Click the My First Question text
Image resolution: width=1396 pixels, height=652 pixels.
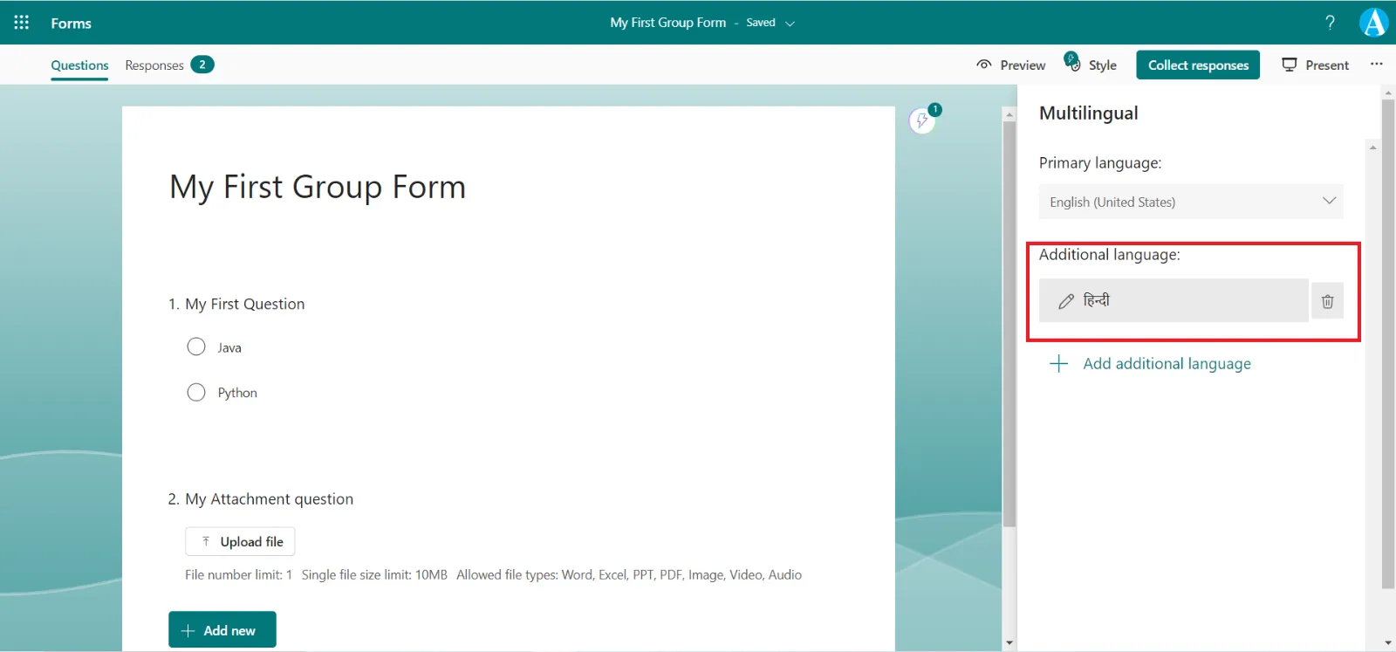[x=245, y=304]
